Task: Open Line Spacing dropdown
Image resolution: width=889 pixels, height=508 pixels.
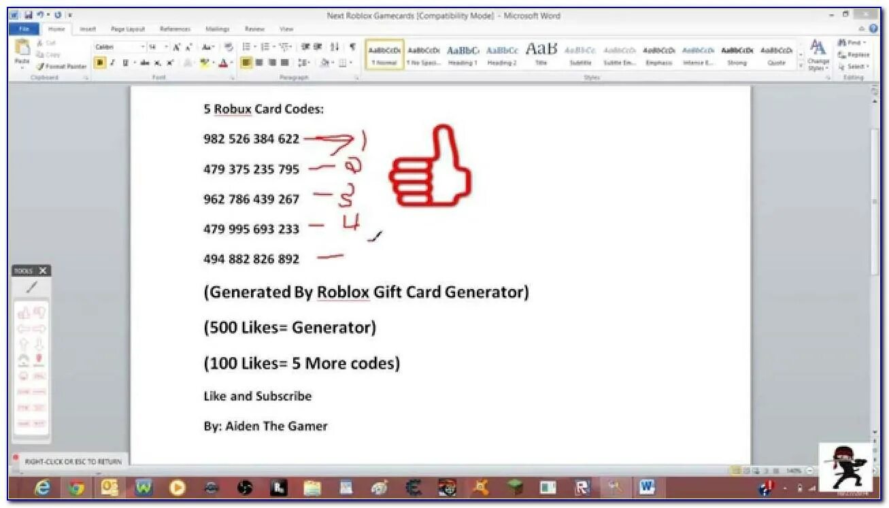Action: pyautogui.click(x=303, y=63)
